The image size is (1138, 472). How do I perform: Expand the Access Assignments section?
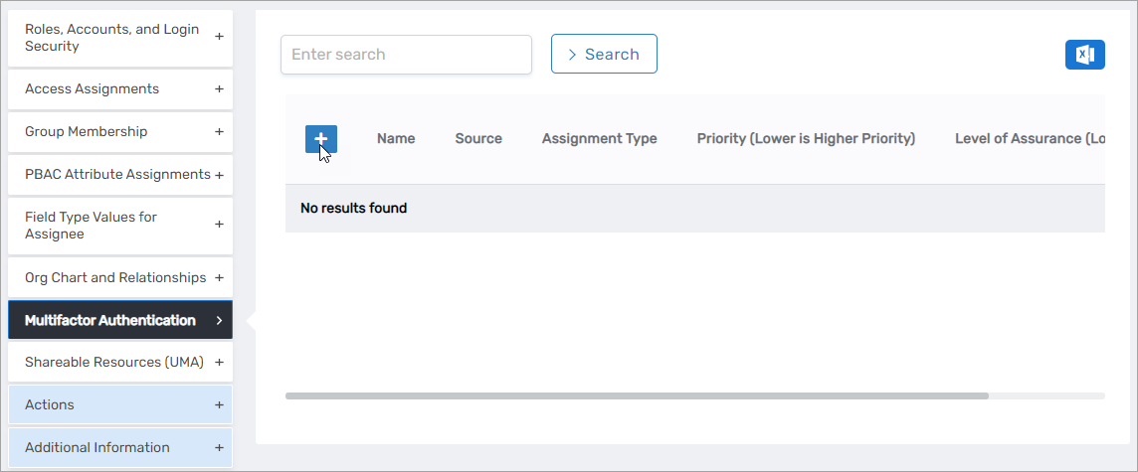(119, 89)
